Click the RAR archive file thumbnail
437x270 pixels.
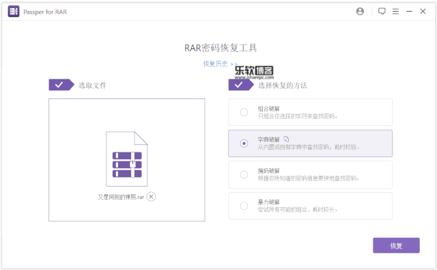(x=127, y=159)
